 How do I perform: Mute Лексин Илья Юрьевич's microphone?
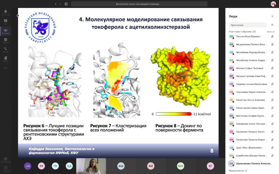coord(273,36)
